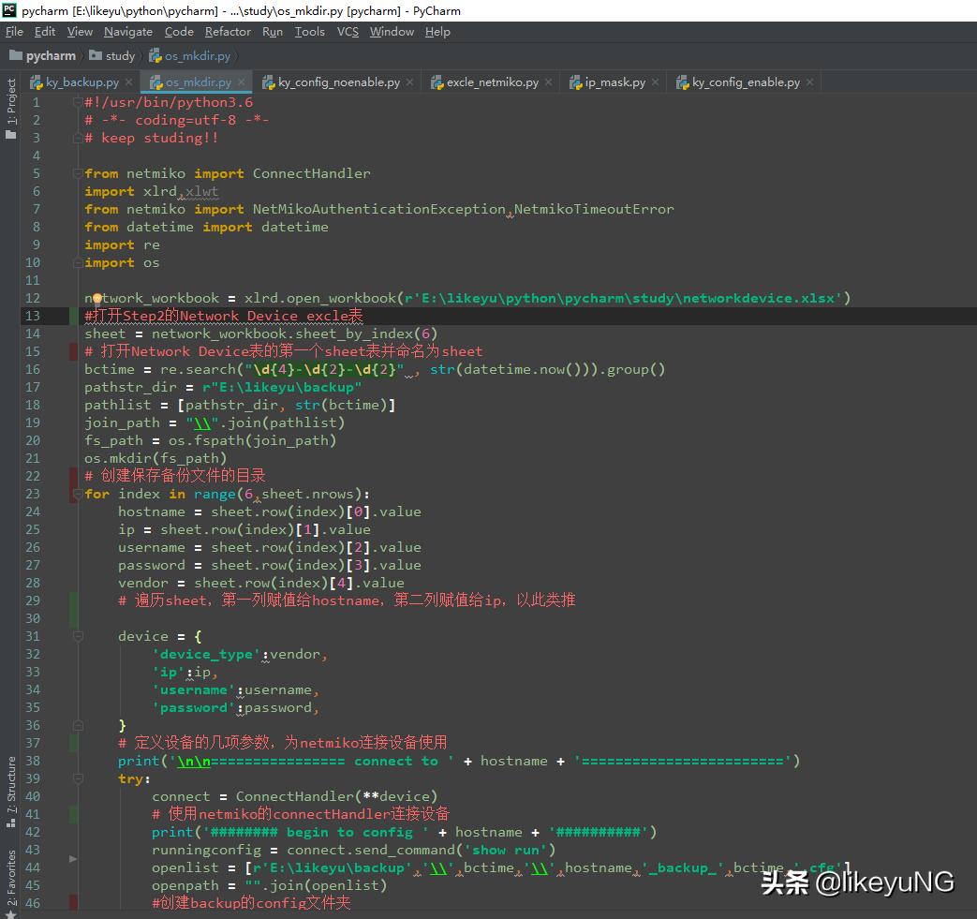Click the networkdevice.xlsx path string
977x919 pixels.
click(x=624, y=299)
